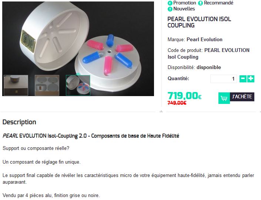The image size is (261, 200).
Task: Click the Nouvelles badge icon
Action: point(170,9)
